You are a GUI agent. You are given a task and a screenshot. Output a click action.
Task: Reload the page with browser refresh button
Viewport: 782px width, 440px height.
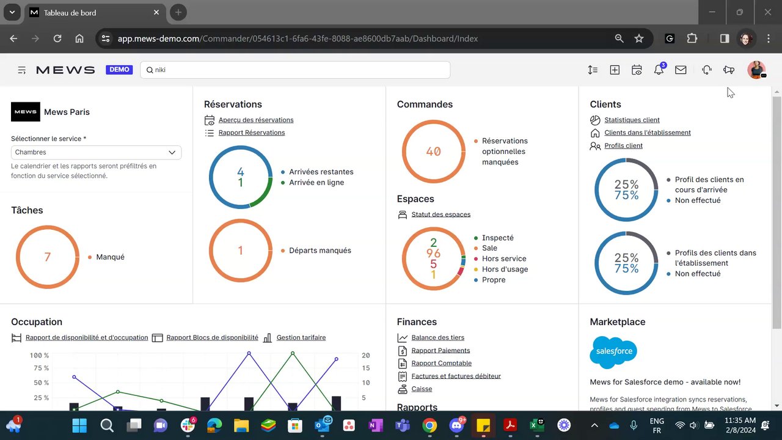[57, 38]
